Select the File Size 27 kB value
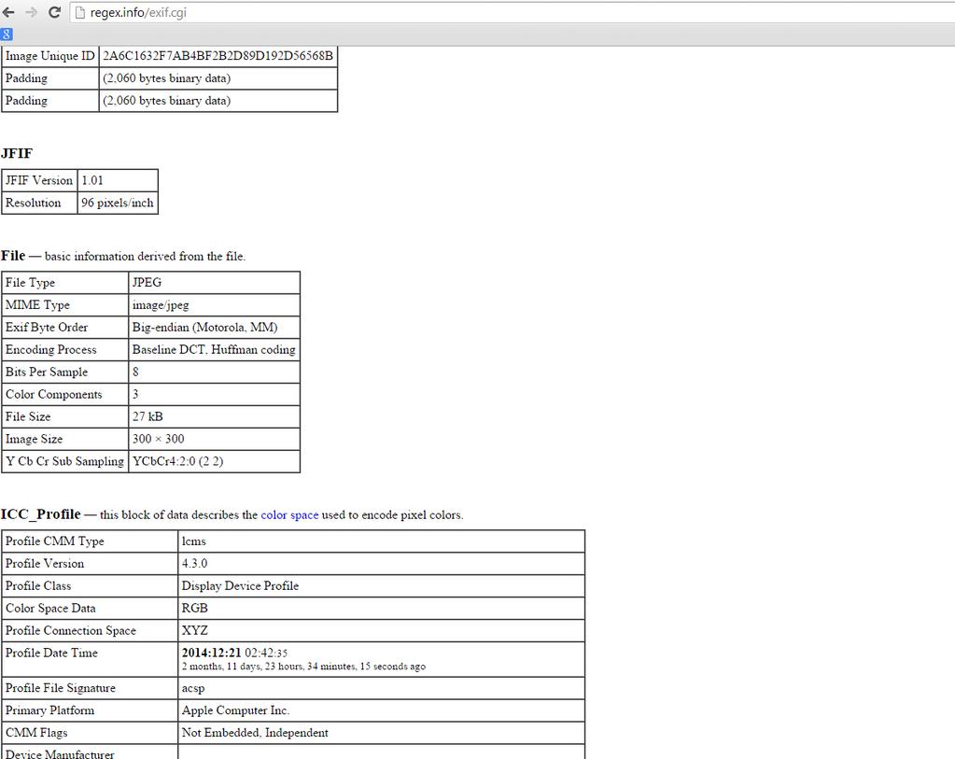Image resolution: width=955 pixels, height=759 pixels. pos(147,416)
